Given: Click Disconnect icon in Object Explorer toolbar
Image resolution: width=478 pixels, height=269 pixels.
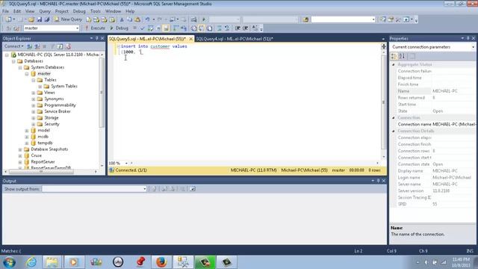Looking at the screenshot, I should tap(37, 46).
